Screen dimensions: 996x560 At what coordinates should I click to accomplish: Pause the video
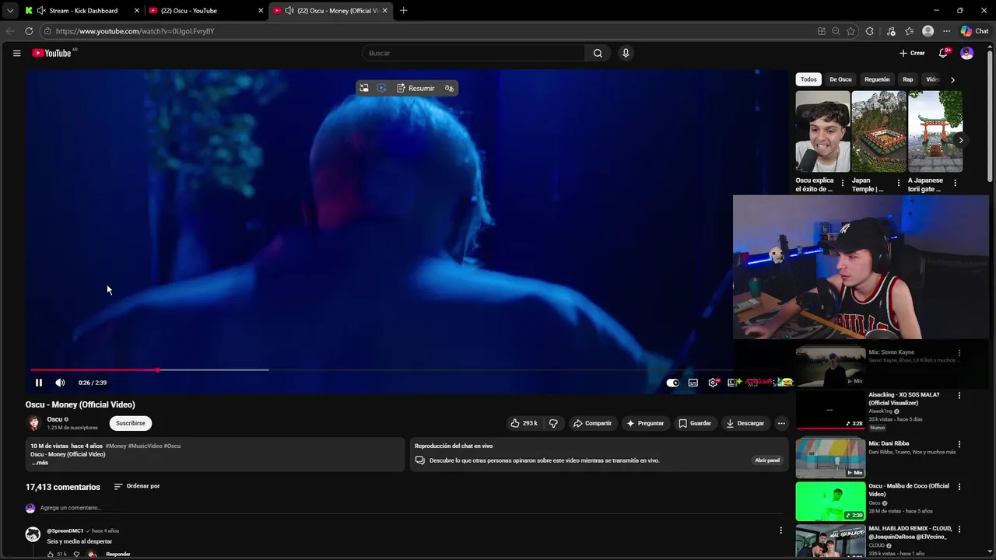(38, 383)
